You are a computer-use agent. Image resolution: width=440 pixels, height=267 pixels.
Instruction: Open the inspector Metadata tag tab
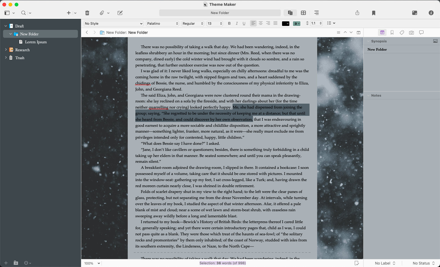coord(402,32)
